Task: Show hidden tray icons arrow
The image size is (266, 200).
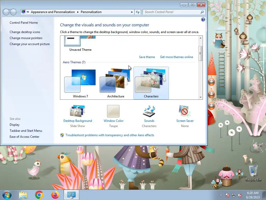Action: click(x=221, y=195)
